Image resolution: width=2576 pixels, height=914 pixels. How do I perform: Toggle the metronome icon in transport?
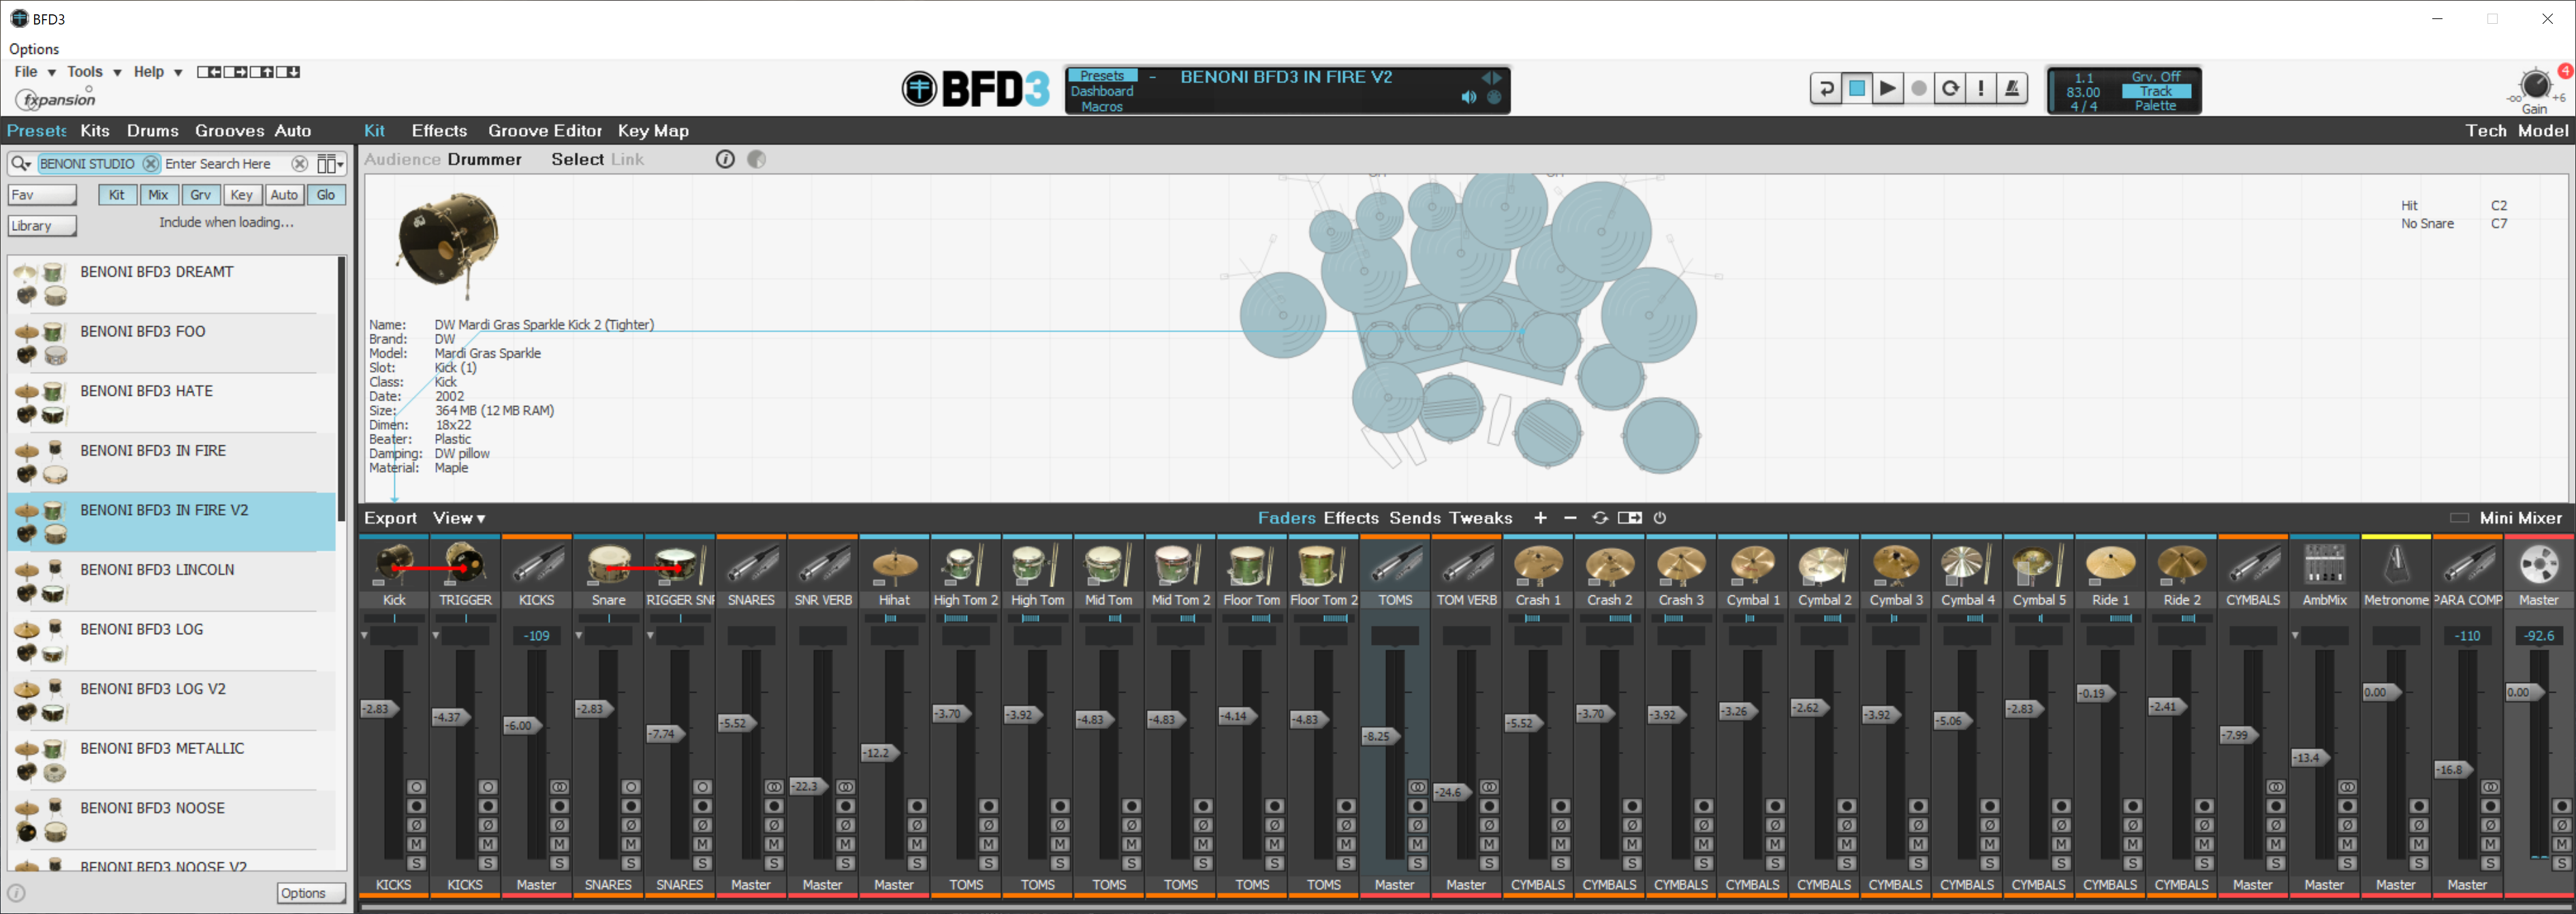coord(2012,89)
